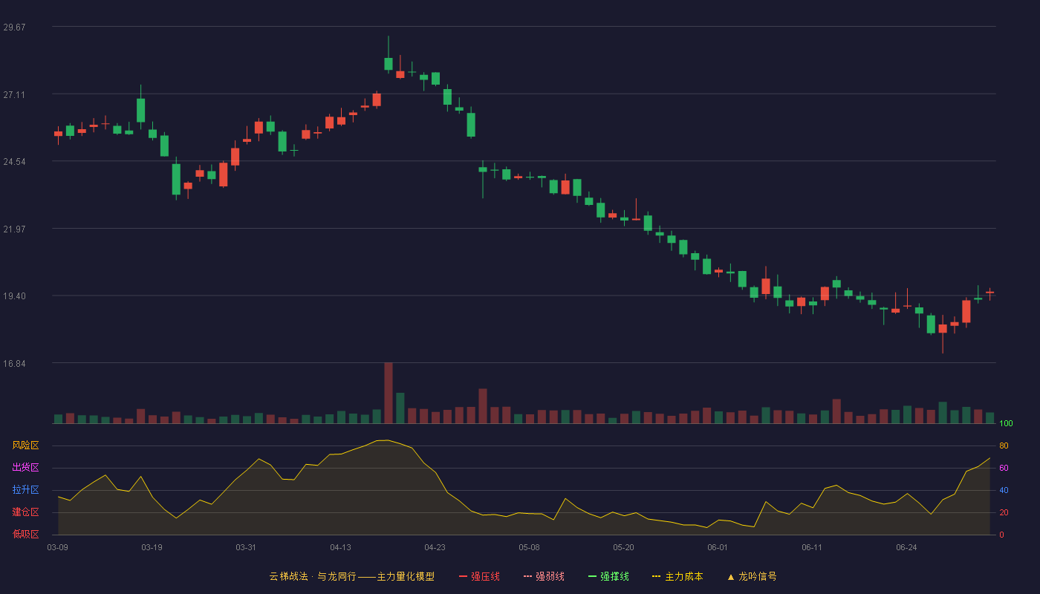Click the 0 indicator axis value

1001,535
